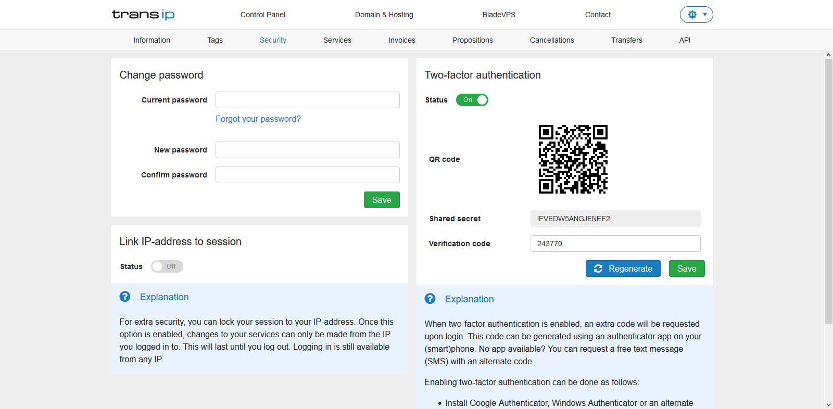Open Propositions tab

tap(473, 40)
